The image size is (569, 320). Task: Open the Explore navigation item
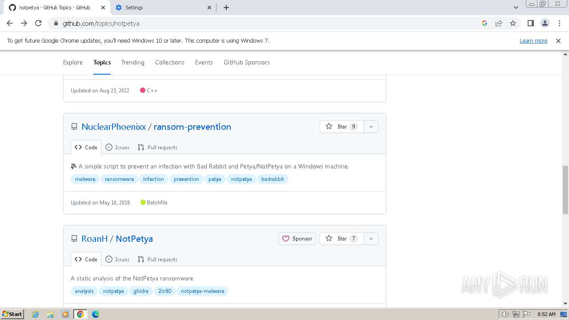(73, 62)
